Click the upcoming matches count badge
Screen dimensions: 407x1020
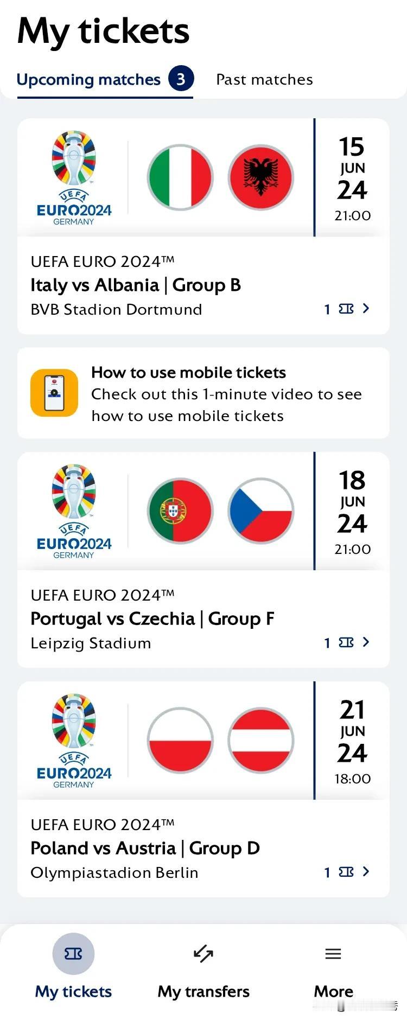point(181,79)
